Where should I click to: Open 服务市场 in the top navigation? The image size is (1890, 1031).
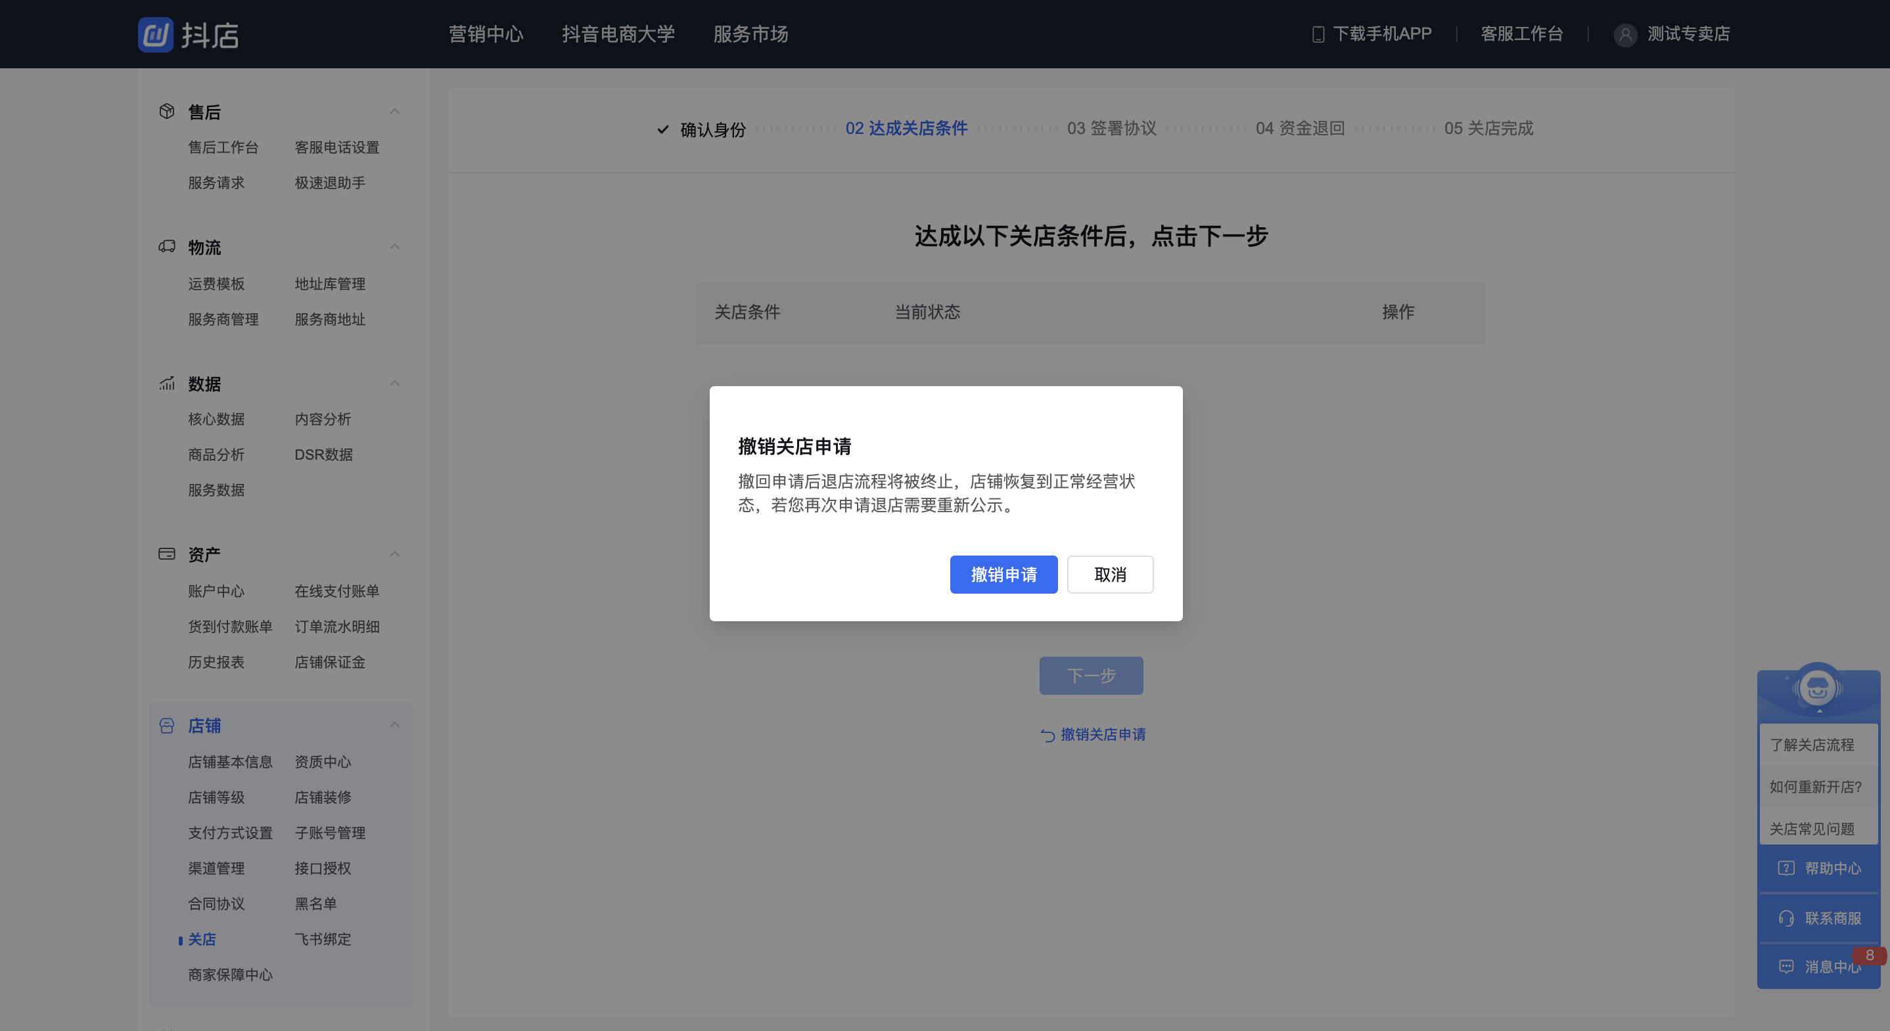(x=750, y=33)
